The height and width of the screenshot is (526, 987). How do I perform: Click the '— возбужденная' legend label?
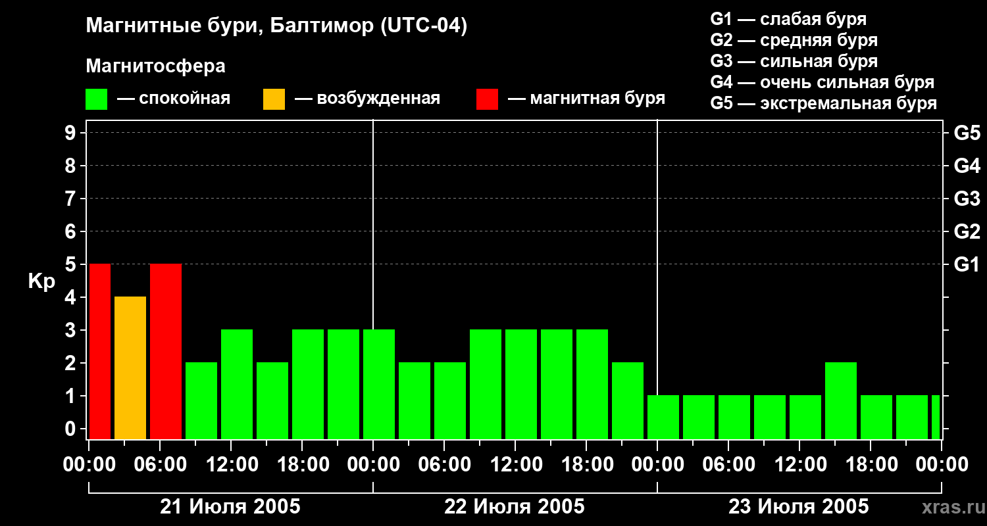368,99
